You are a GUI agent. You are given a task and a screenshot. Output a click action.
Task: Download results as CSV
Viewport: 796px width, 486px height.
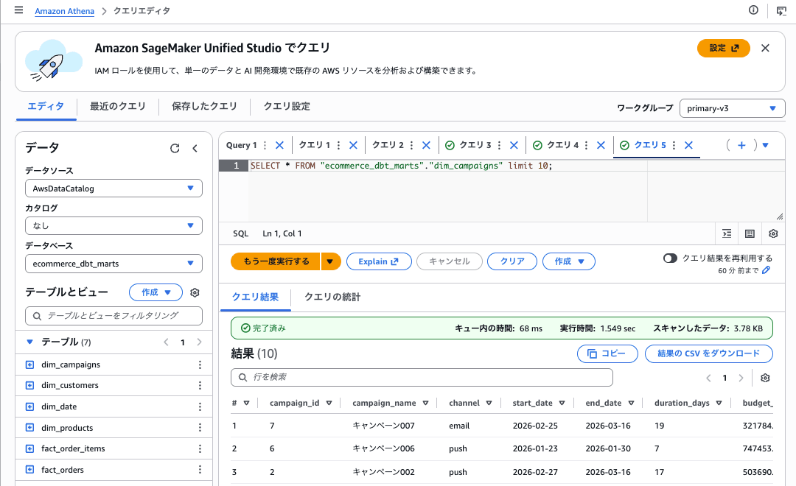click(709, 353)
